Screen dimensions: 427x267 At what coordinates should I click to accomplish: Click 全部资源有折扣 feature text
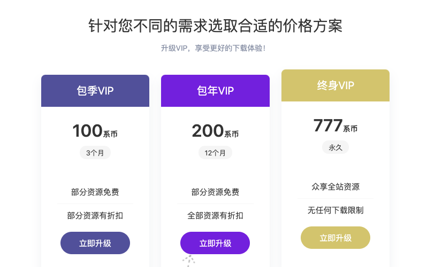click(x=215, y=216)
